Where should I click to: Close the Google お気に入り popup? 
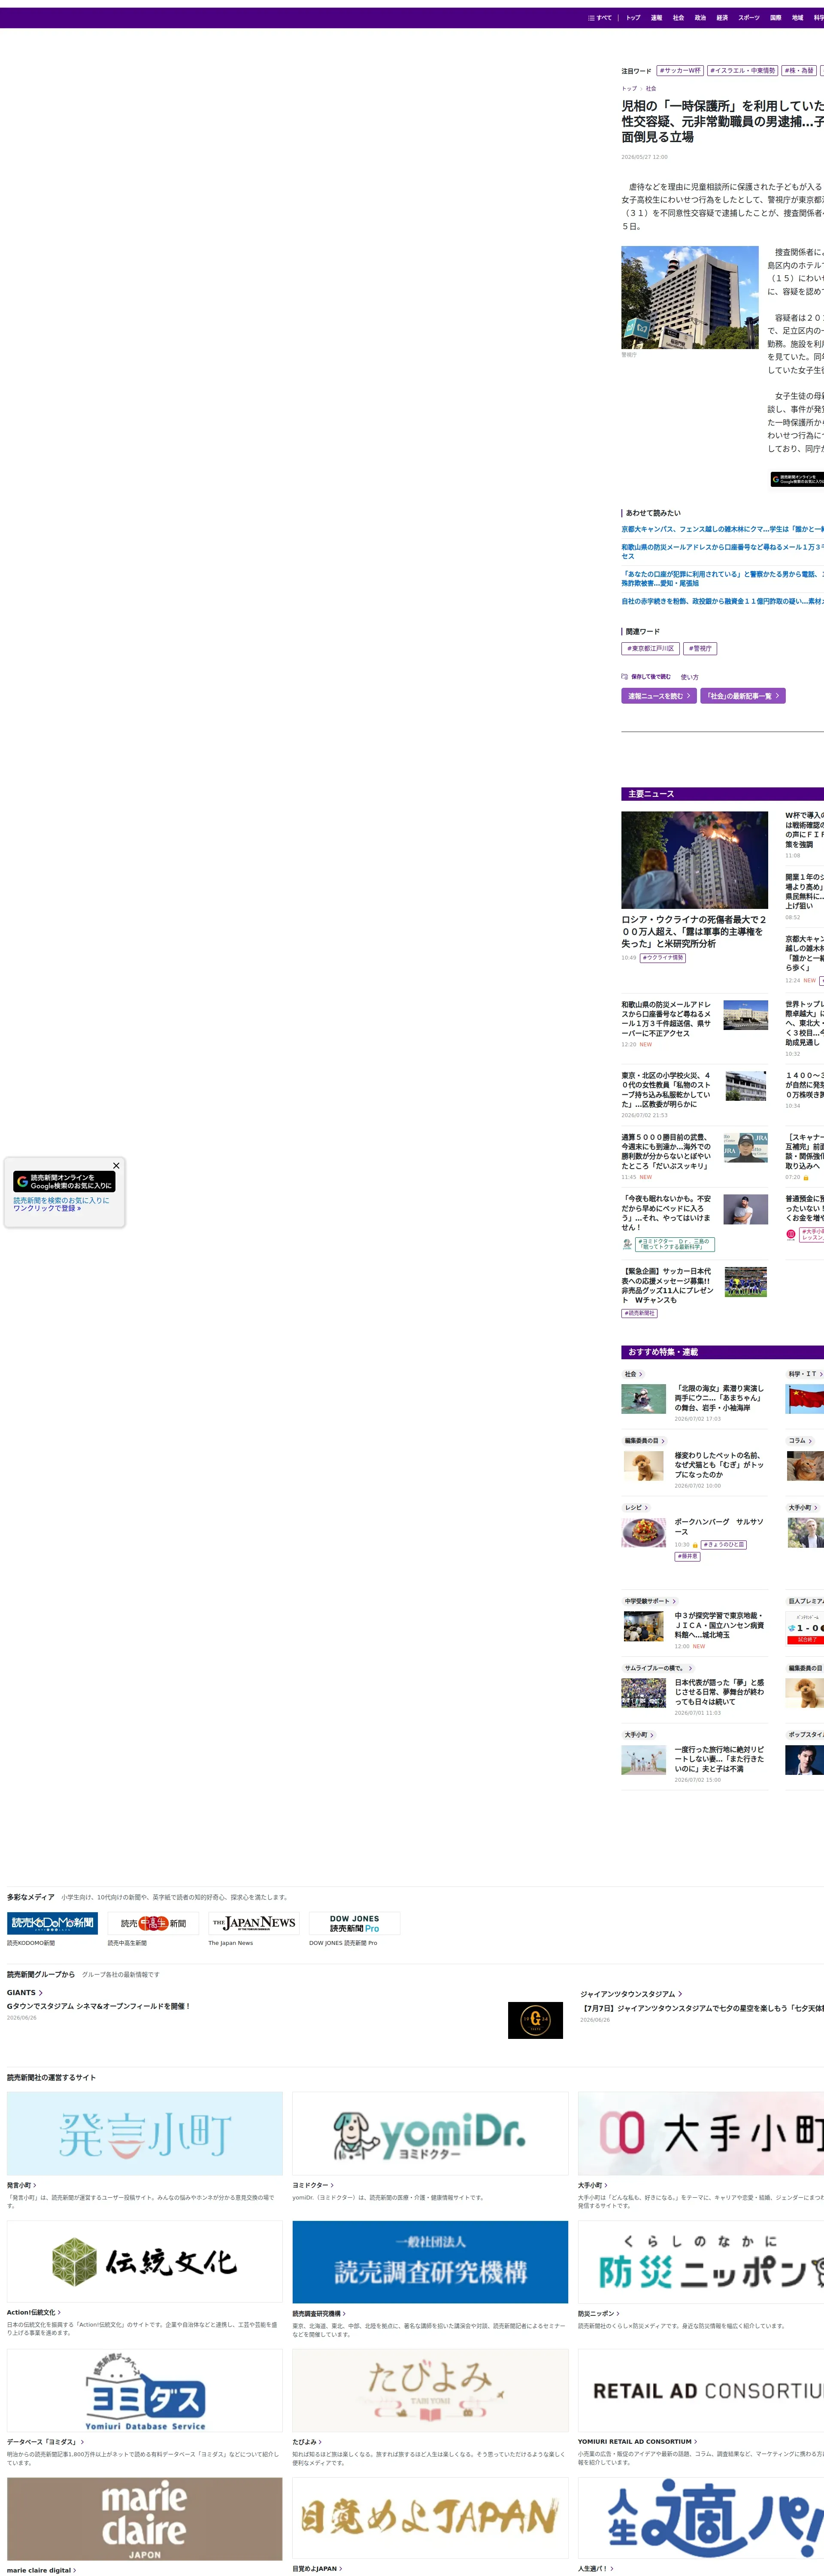pos(116,1165)
